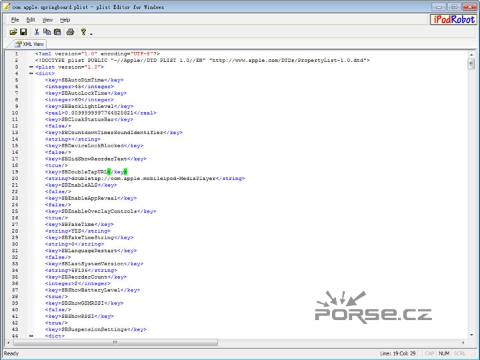Collapse the nested dict on line 44
The height and width of the screenshot is (360, 480).
[x=31, y=336]
